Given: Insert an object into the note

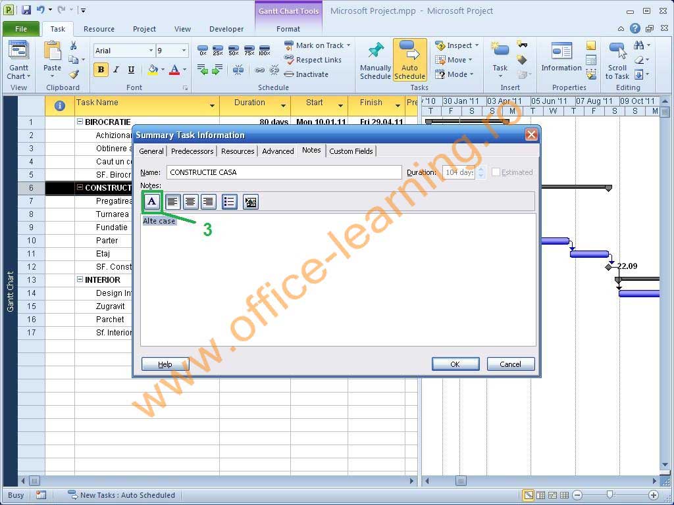Looking at the screenshot, I should point(250,201).
